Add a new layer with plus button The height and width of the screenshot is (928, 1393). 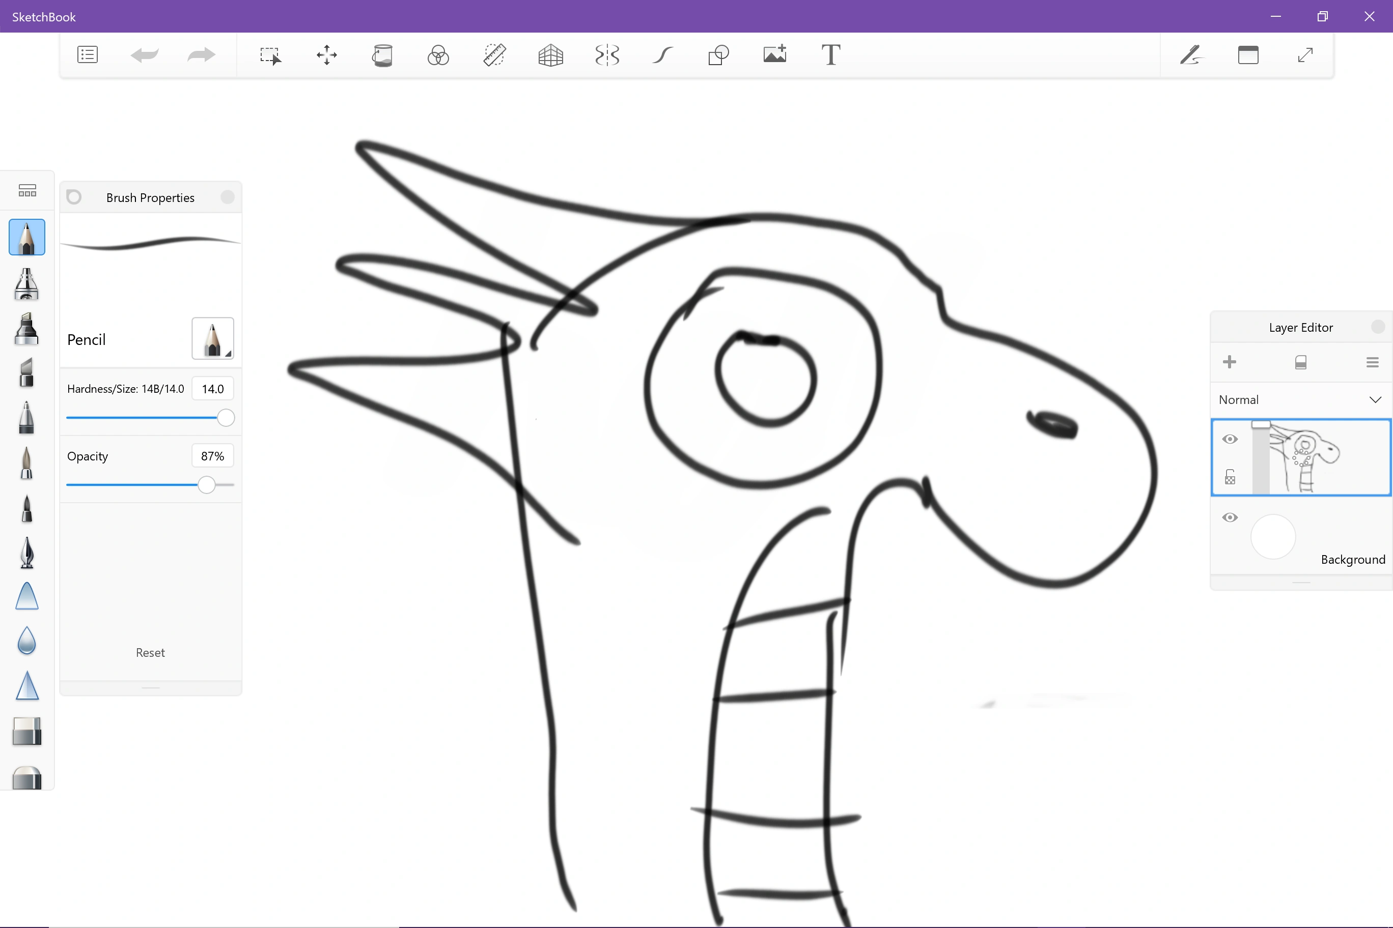1230,362
